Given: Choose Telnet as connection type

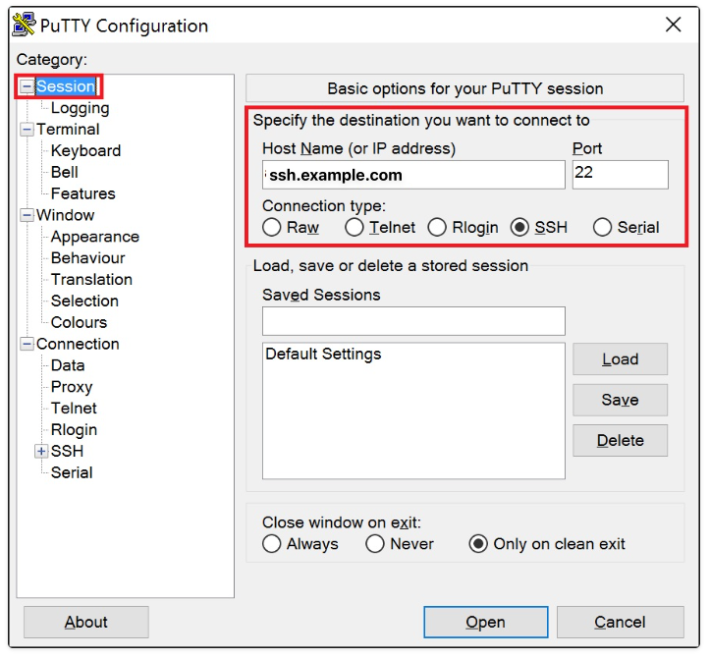Looking at the screenshot, I should point(354,228).
